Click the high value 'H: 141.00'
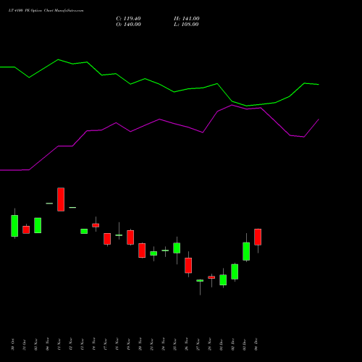 187,19
